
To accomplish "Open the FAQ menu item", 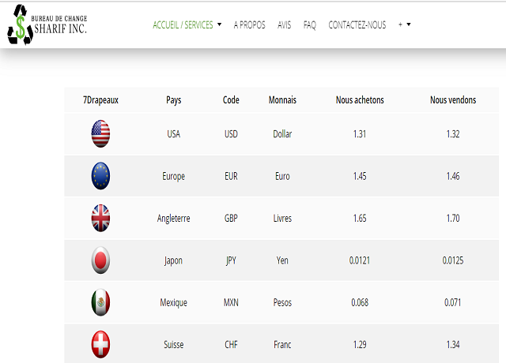I will (309, 24).
